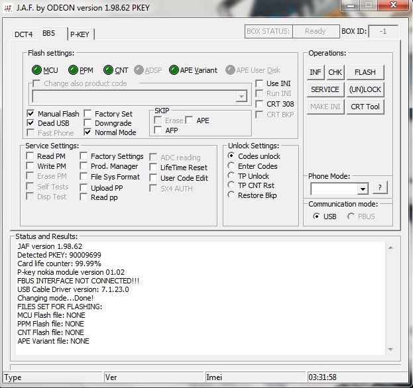Click the SERVICE button
The image size is (413, 388).
(325, 89)
